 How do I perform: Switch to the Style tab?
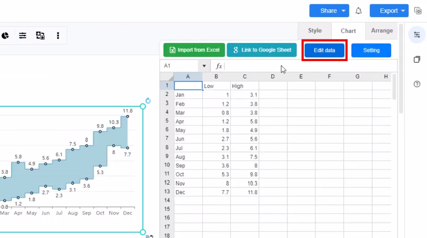point(315,31)
